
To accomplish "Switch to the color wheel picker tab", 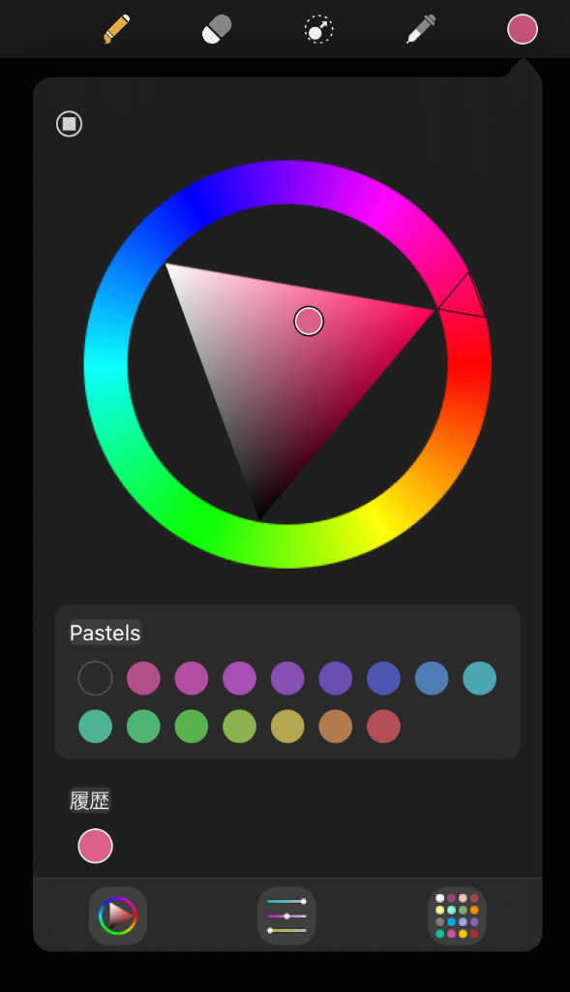I will coord(118,915).
